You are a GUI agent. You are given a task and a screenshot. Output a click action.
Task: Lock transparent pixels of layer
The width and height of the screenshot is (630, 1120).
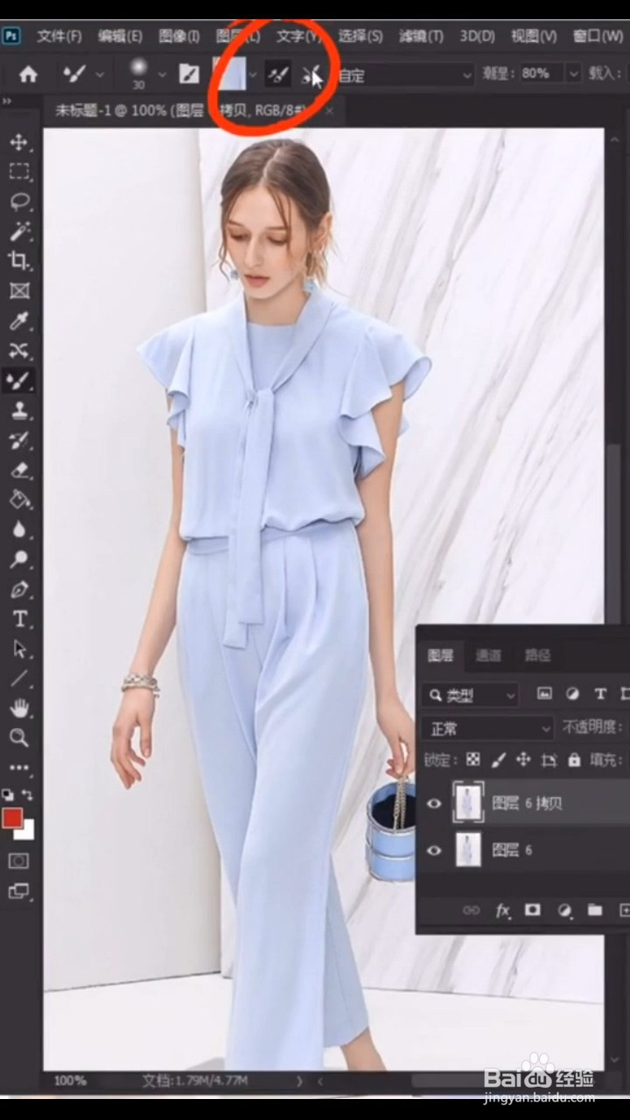tap(472, 759)
